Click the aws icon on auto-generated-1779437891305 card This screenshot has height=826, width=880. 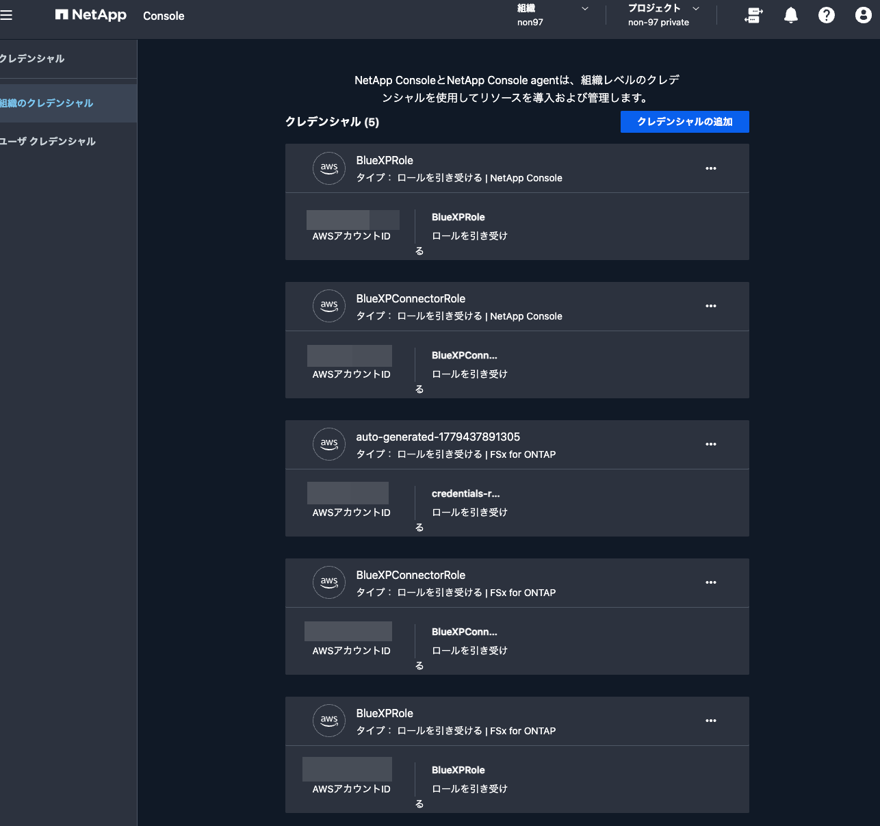[329, 444]
